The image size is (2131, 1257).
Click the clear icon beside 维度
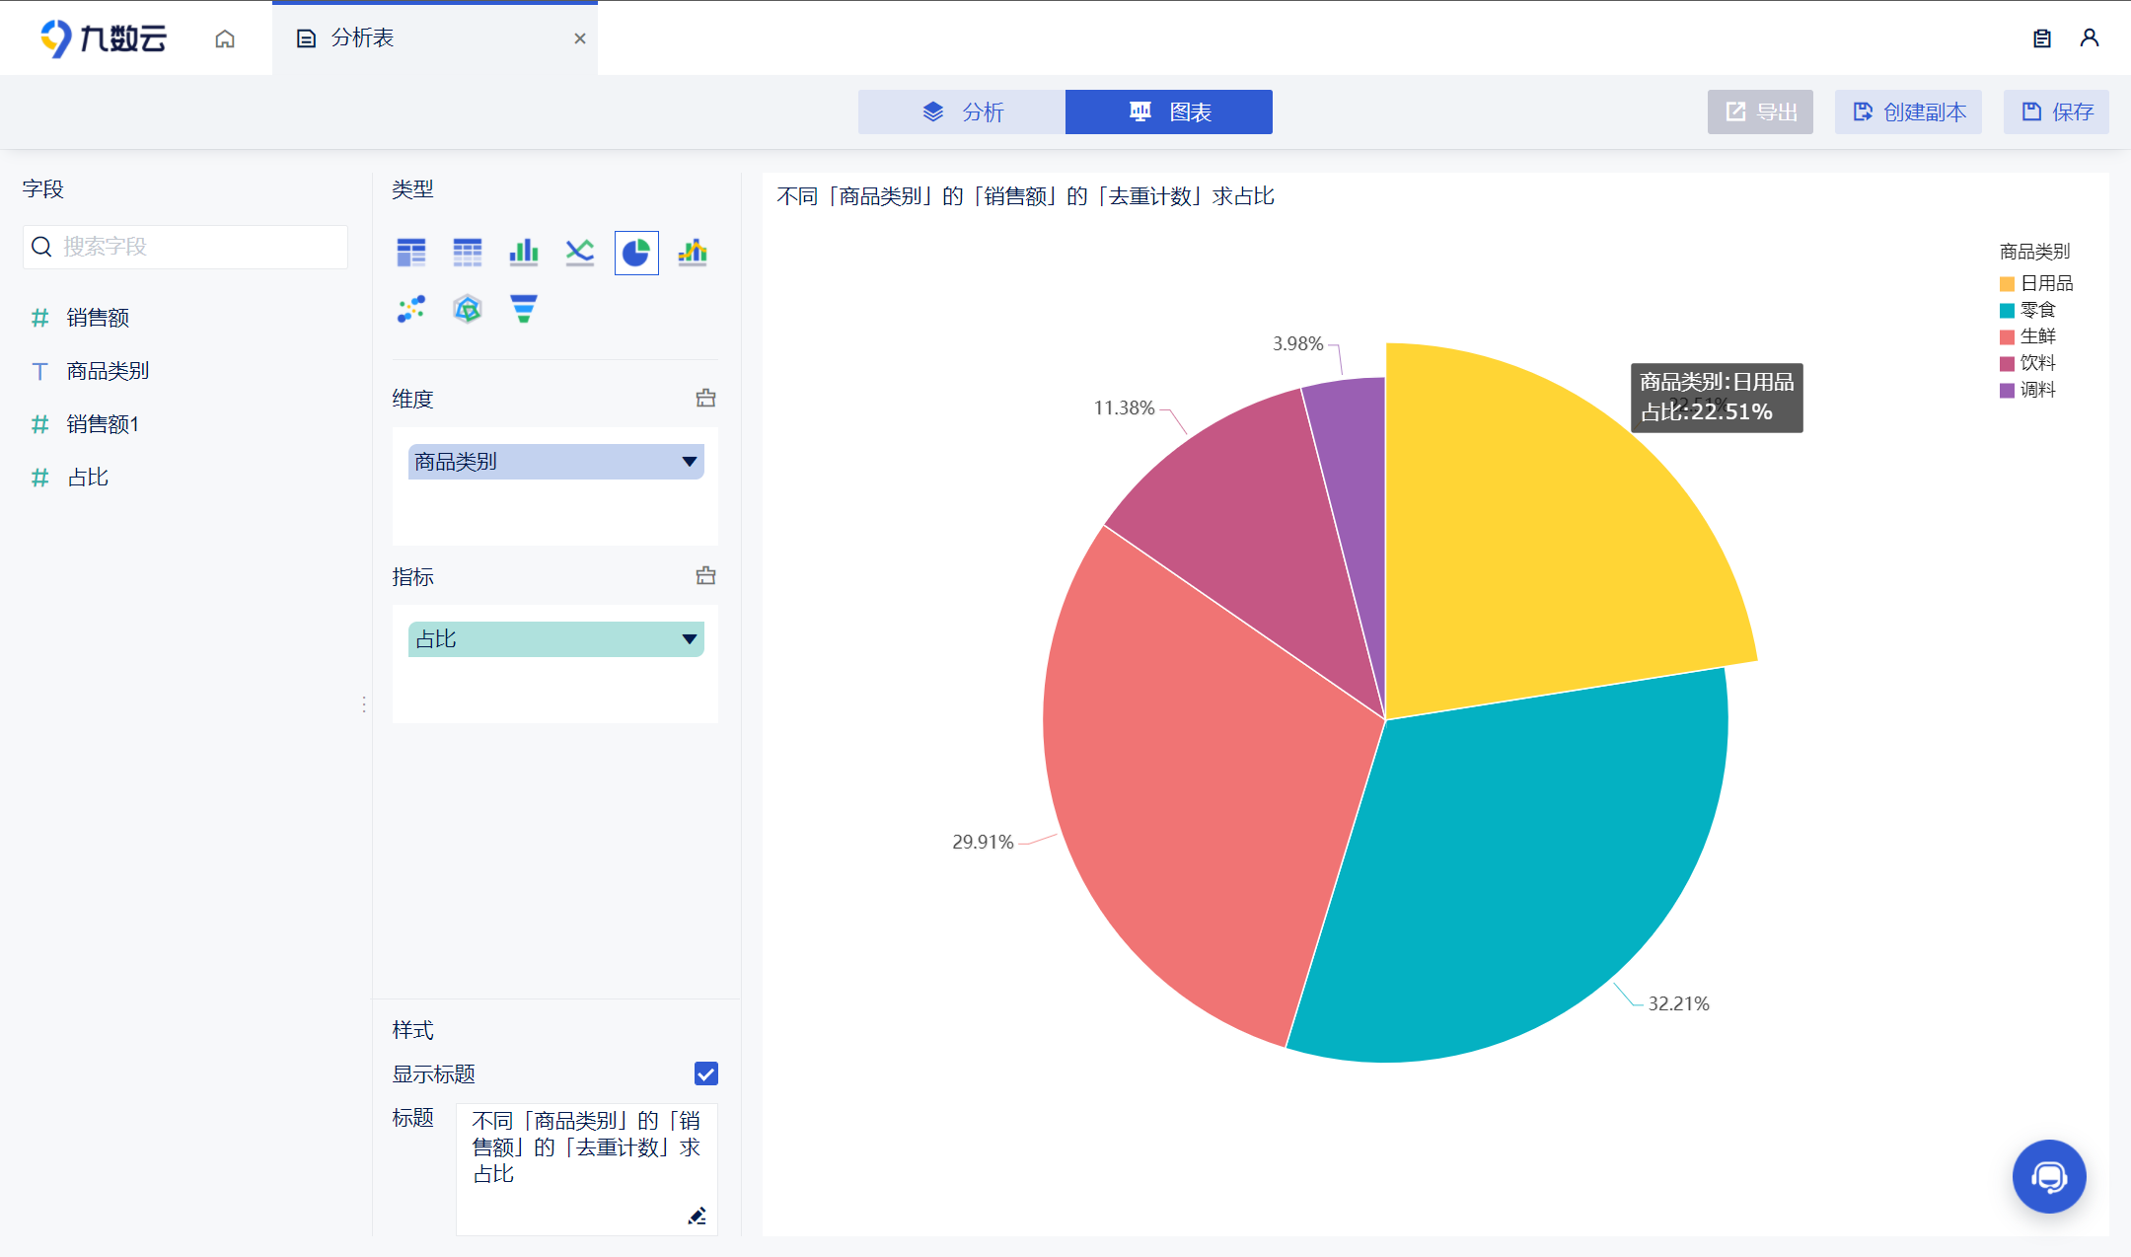click(705, 398)
